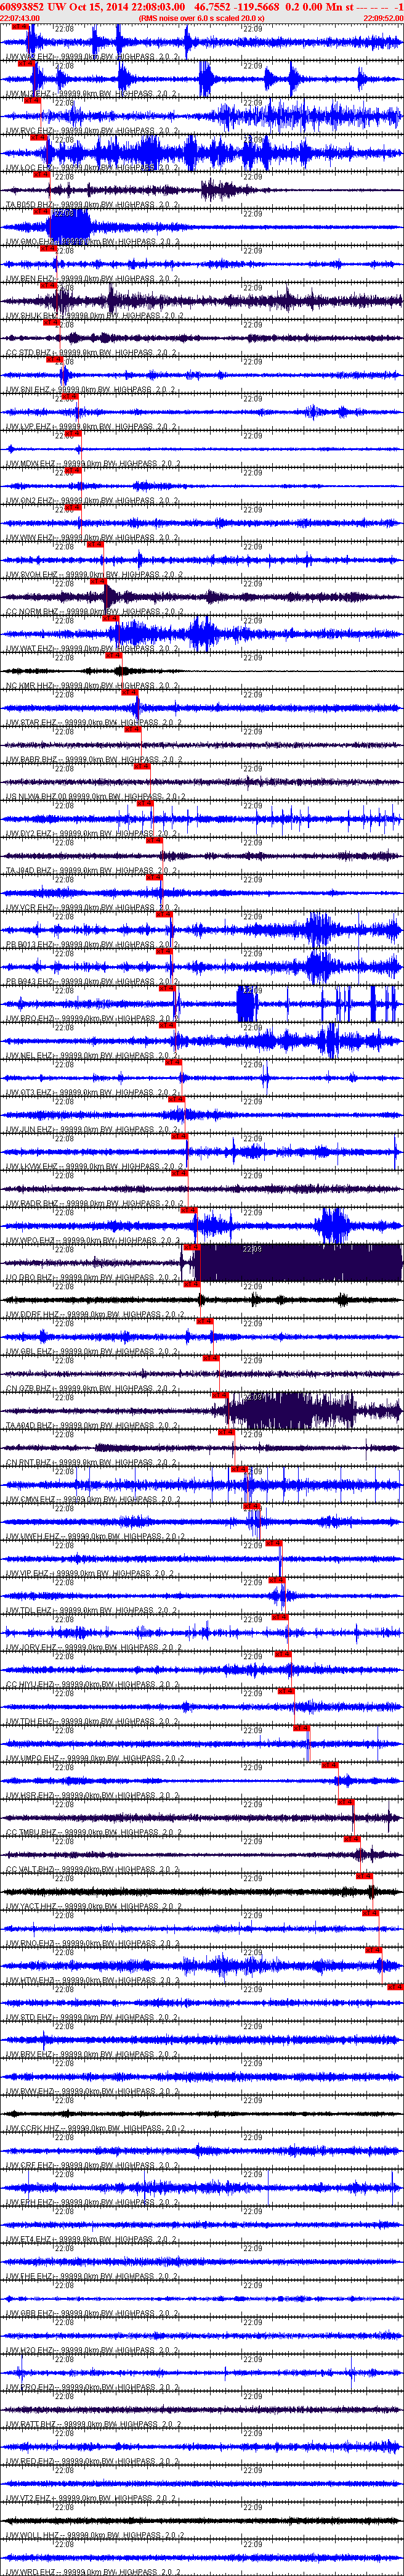404x2576 pixels.
Task: Select the UW OBL EHZ trace label
Action: click(93, 1351)
